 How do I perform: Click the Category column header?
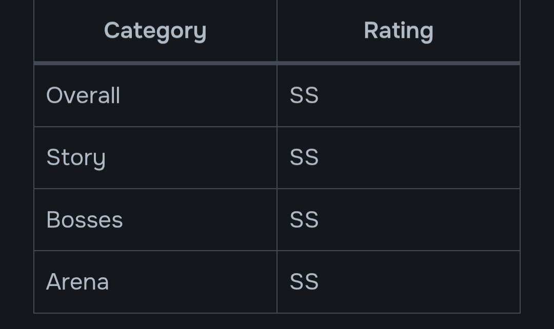tap(155, 31)
